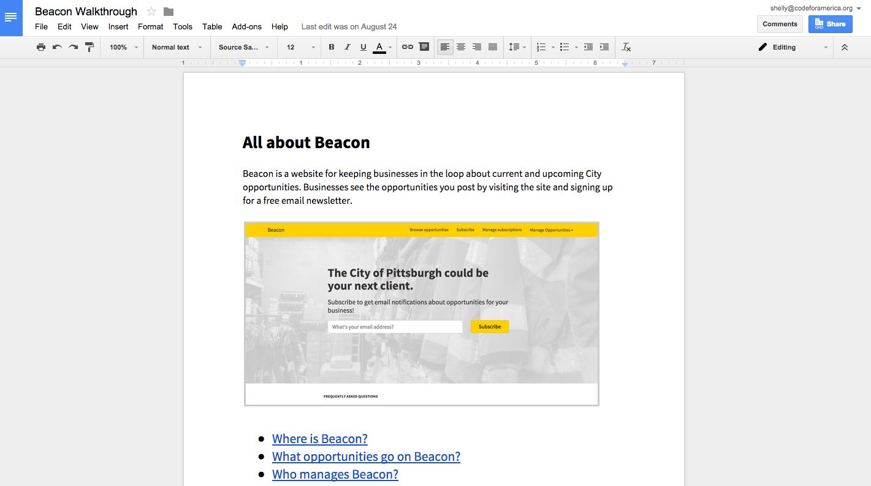The height and width of the screenshot is (486, 871).
Task: Click the Increase indent icon
Action: click(x=604, y=47)
